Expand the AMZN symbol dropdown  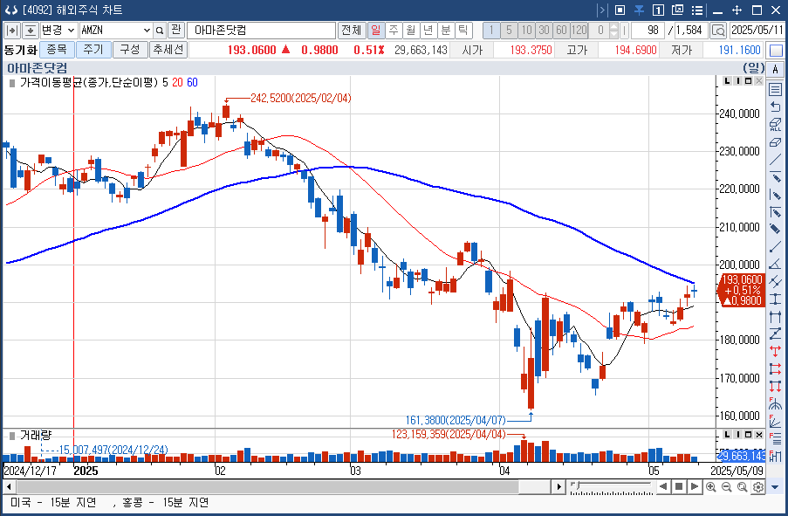point(147,31)
